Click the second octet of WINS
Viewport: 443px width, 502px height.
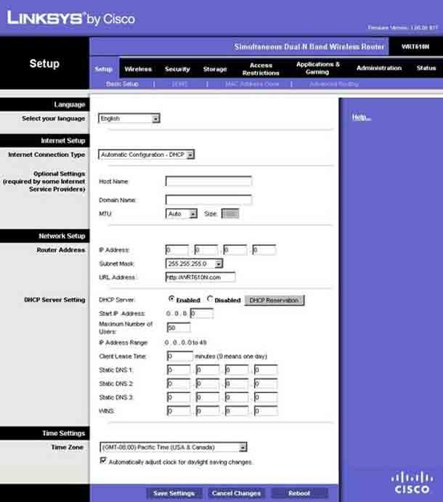[208, 410]
